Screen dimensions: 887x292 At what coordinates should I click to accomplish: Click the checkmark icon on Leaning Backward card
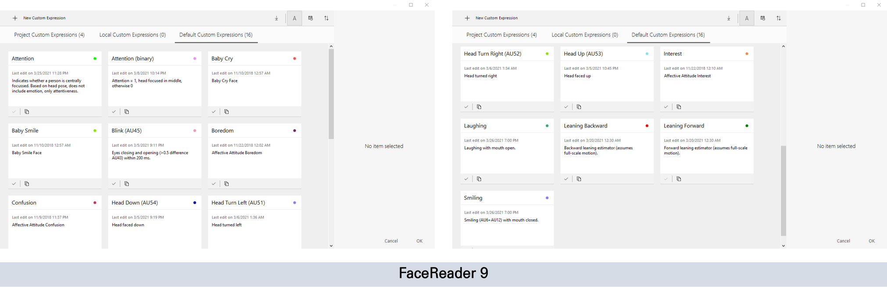pos(566,179)
